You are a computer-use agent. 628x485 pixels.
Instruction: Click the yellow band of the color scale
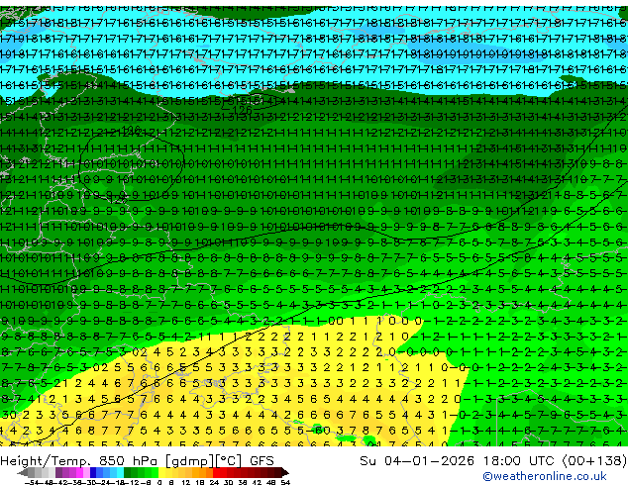(x=161, y=473)
